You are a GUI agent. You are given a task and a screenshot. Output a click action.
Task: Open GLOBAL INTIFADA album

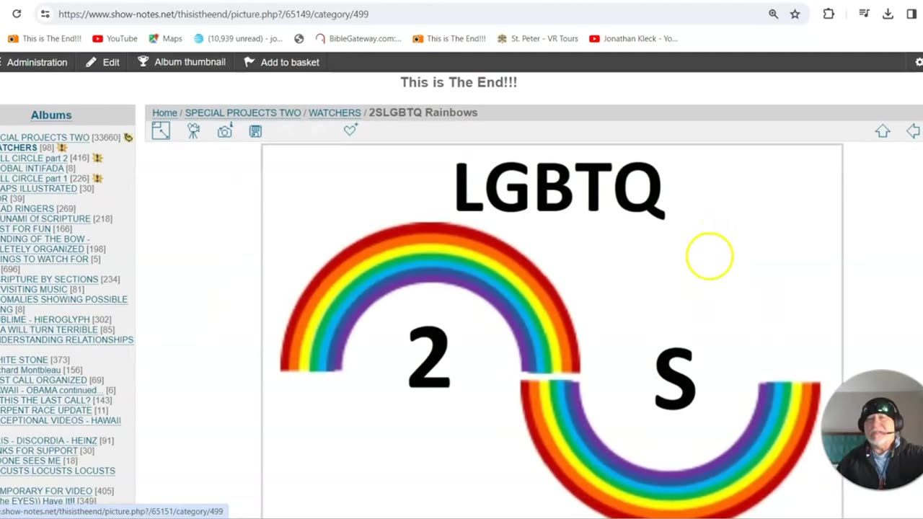tap(32, 168)
